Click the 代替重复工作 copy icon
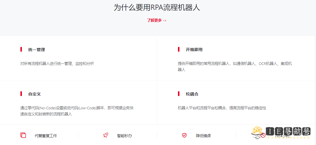The image size is (316, 145). click(23, 135)
